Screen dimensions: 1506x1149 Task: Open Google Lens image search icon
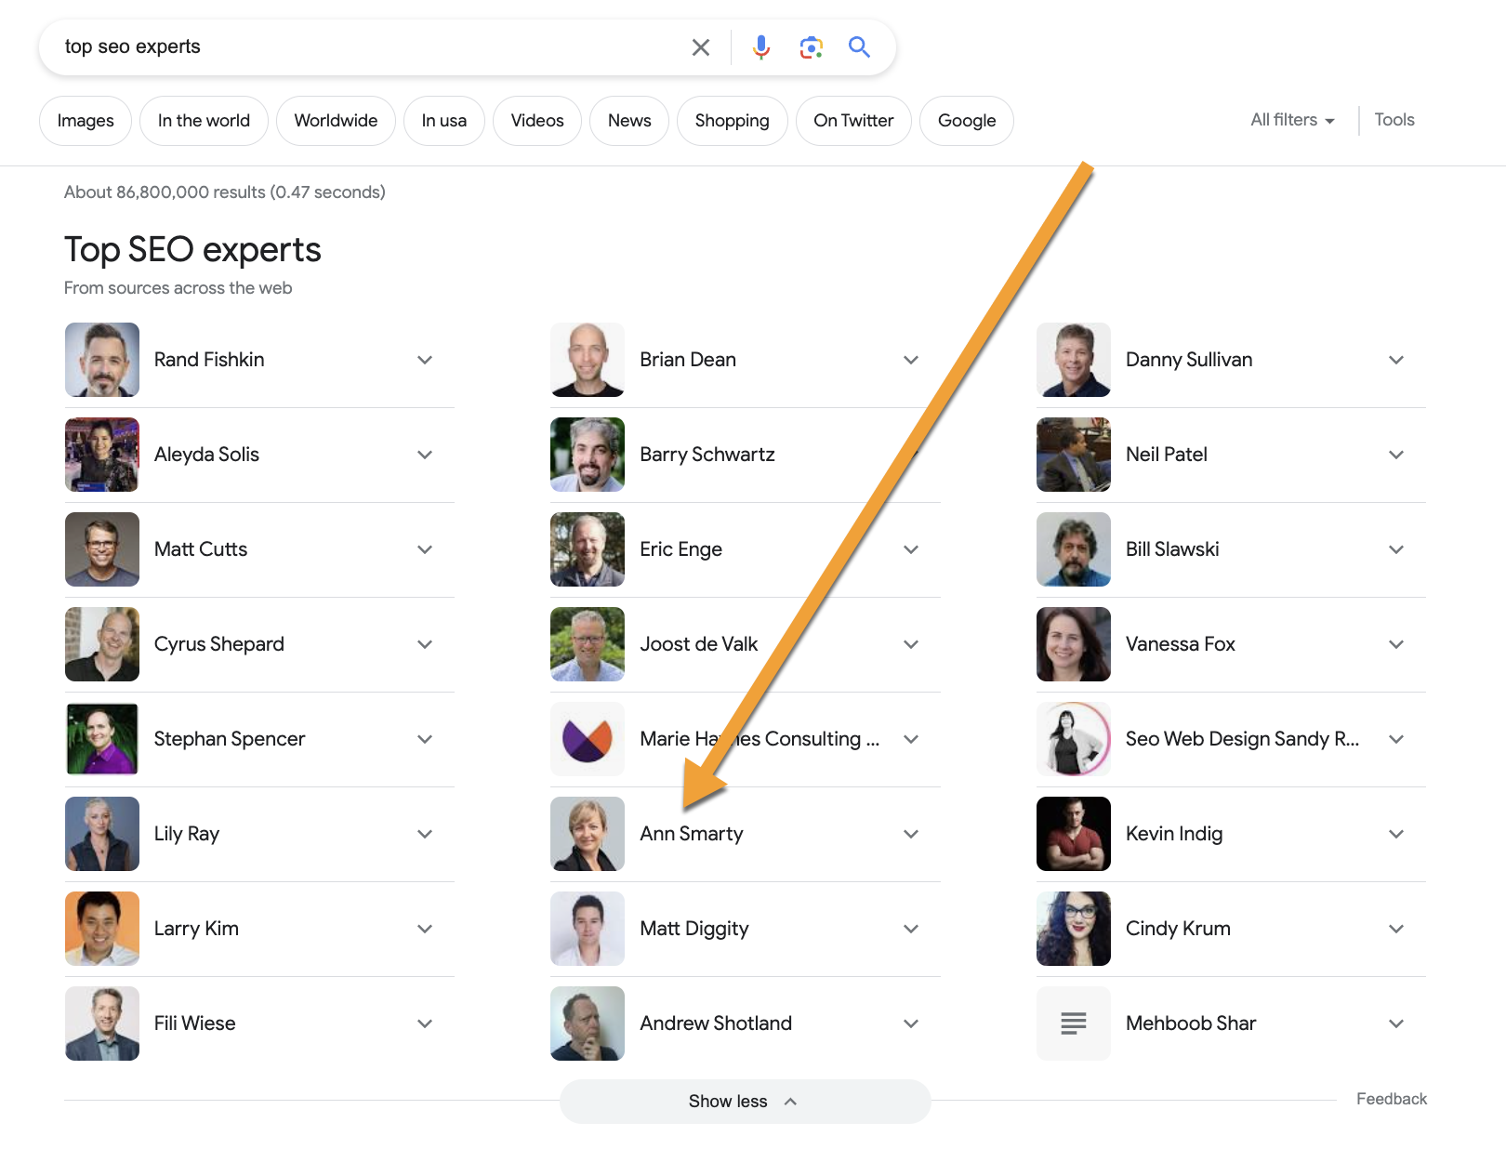pyautogui.click(x=812, y=47)
